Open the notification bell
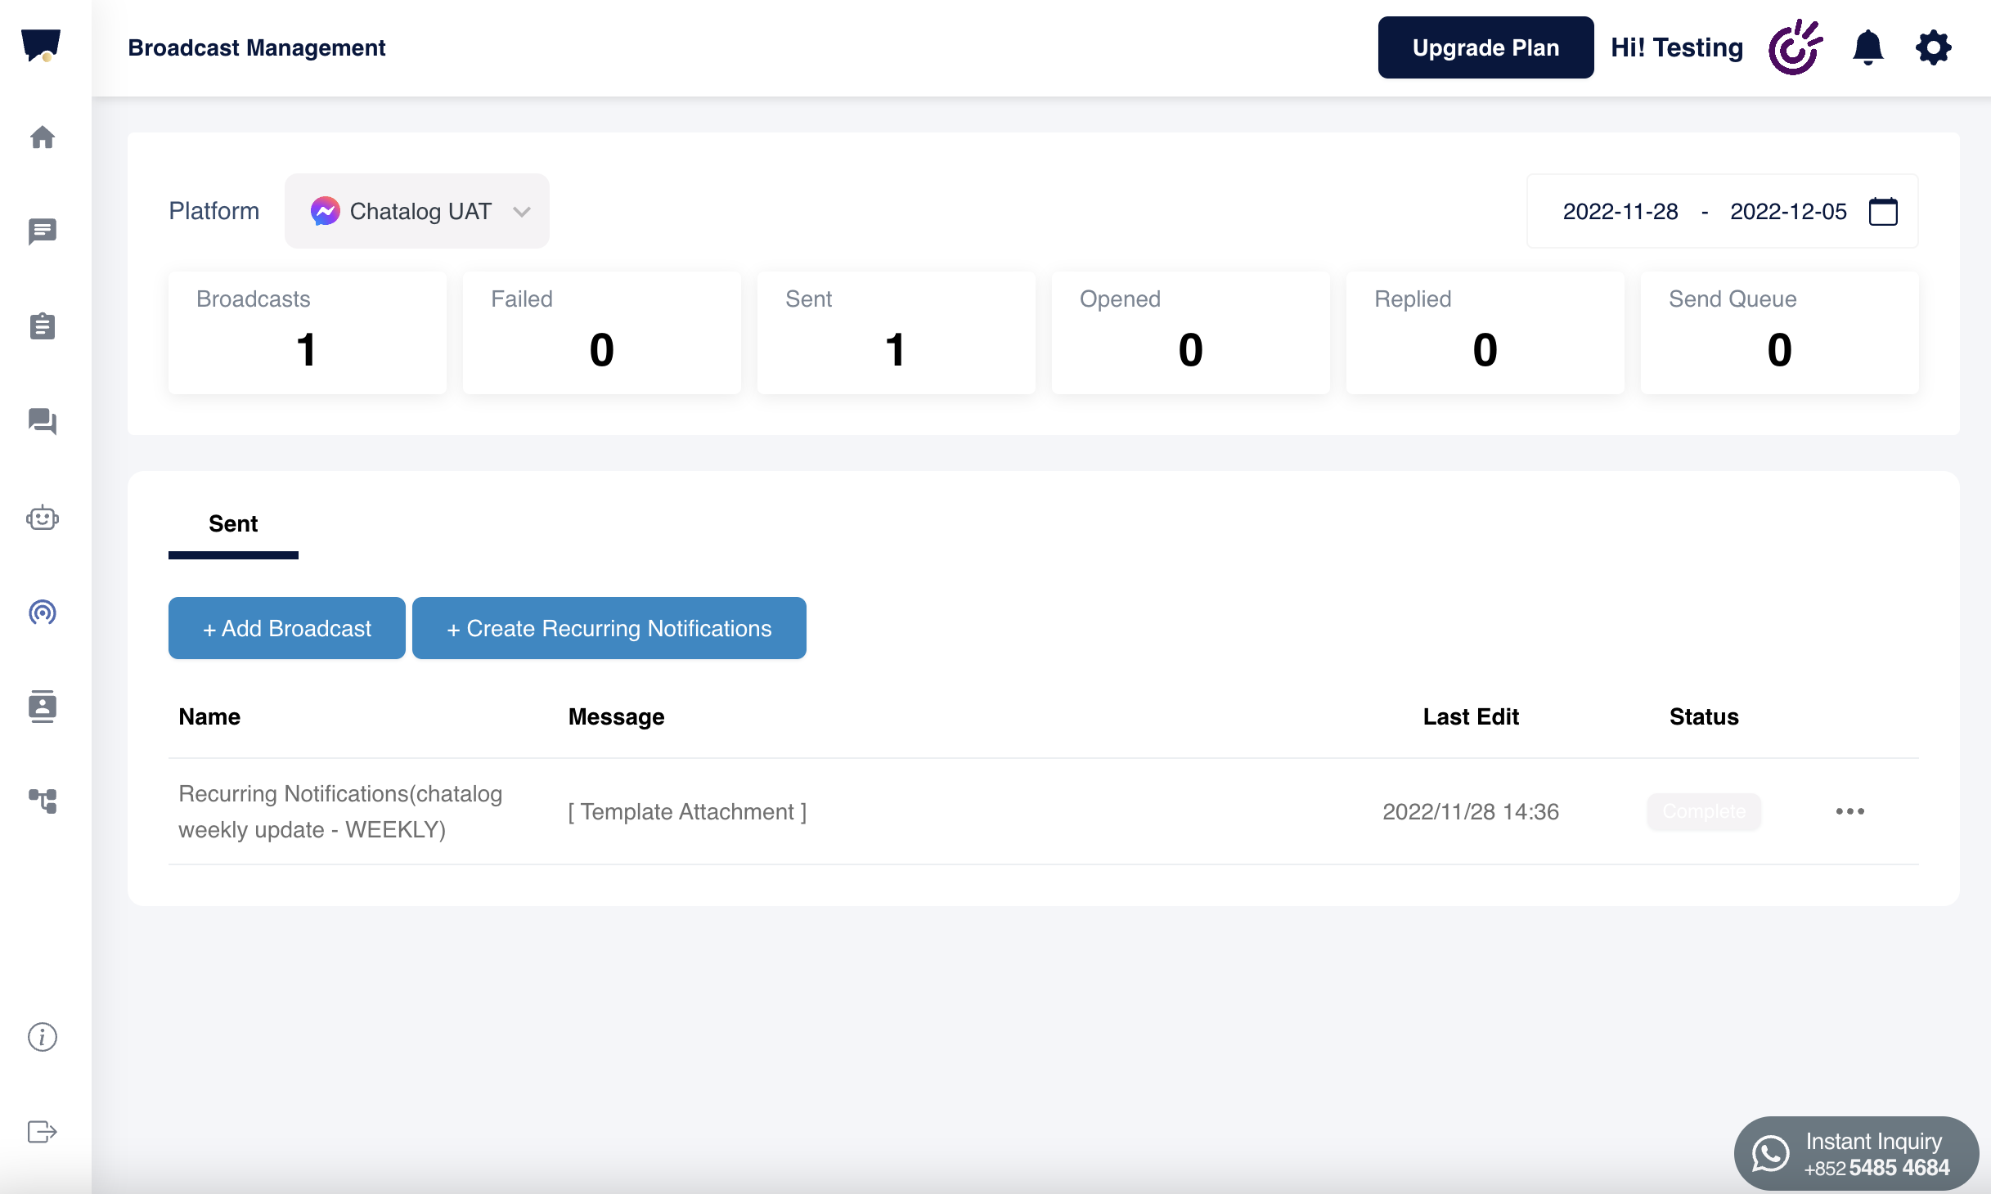This screenshot has height=1194, width=1991. click(x=1867, y=47)
